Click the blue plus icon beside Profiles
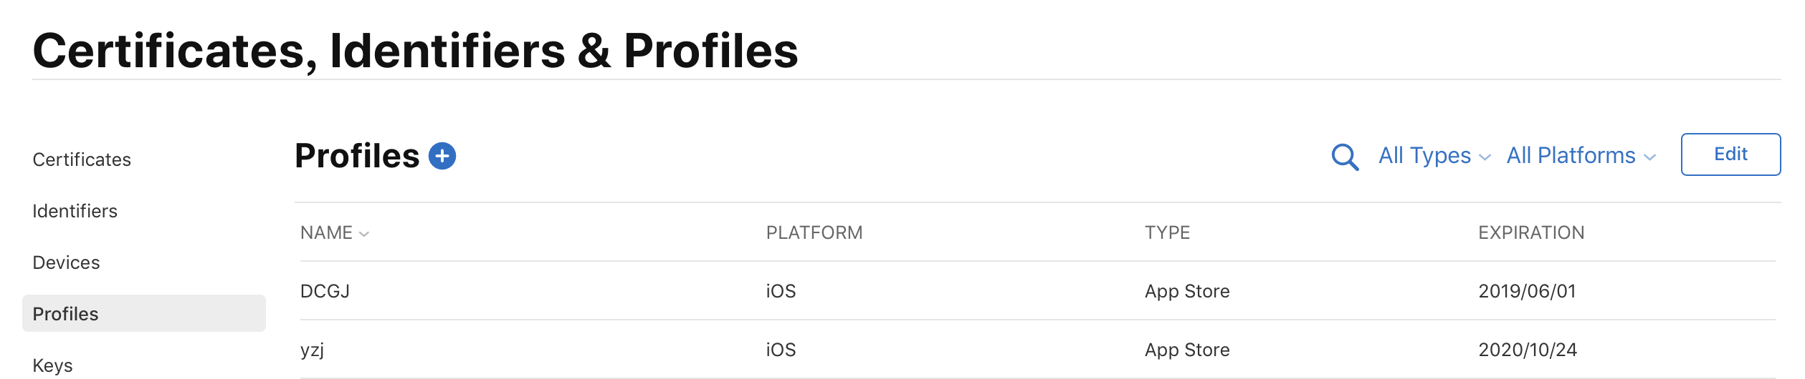Viewport: 1805px width, 379px height. 442,156
